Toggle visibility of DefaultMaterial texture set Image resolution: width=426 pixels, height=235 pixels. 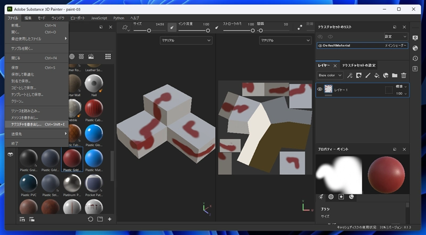coord(320,46)
